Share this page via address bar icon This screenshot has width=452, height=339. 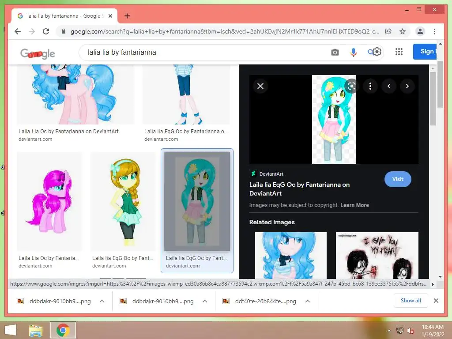388,31
